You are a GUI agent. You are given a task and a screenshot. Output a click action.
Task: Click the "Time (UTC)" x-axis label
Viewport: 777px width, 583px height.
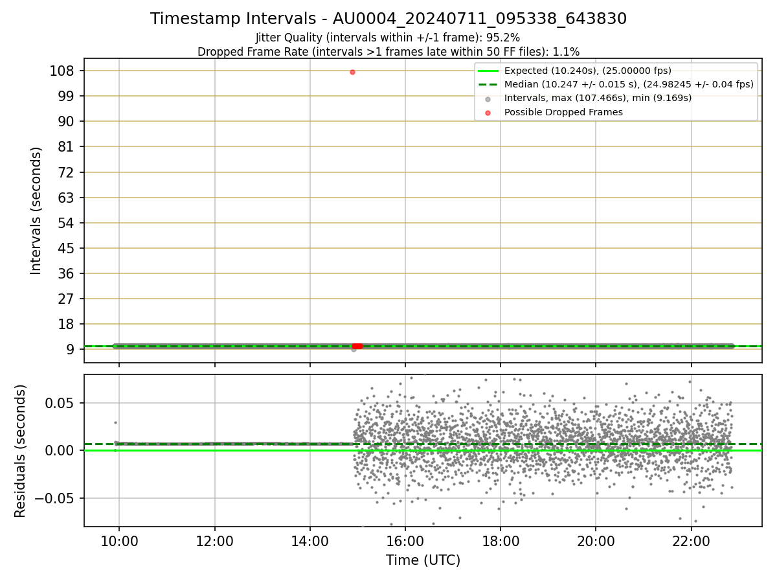pyautogui.click(x=423, y=560)
